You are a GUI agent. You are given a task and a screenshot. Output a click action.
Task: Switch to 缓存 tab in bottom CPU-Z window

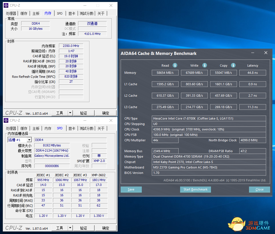[x=24, y=128]
